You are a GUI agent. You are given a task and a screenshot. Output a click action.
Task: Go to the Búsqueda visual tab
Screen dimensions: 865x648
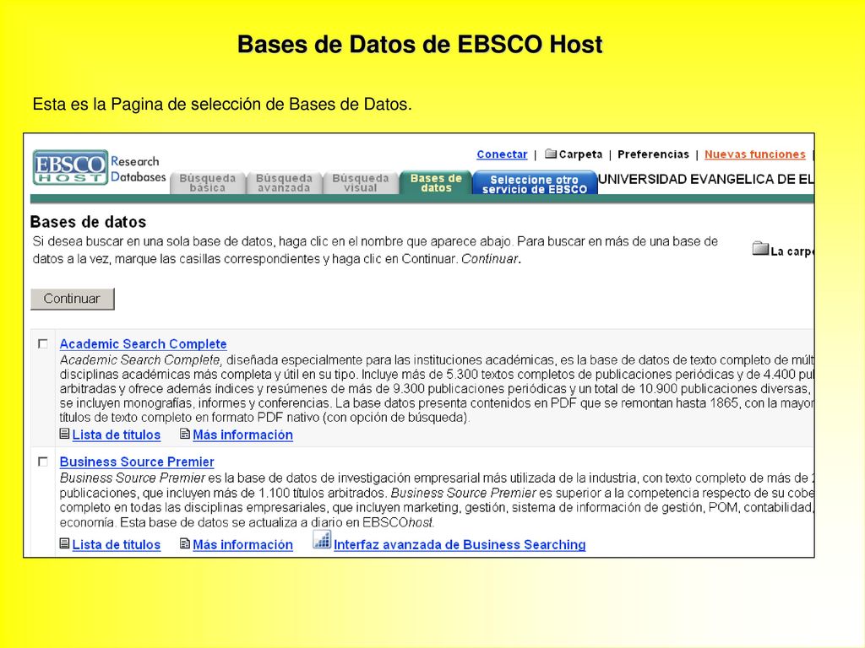pyautogui.click(x=360, y=183)
